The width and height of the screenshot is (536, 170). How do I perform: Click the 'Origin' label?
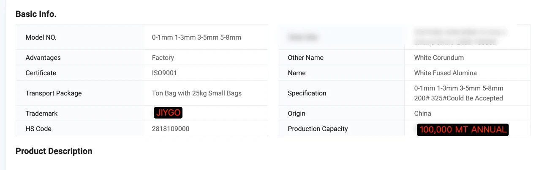(x=297, y=113)
